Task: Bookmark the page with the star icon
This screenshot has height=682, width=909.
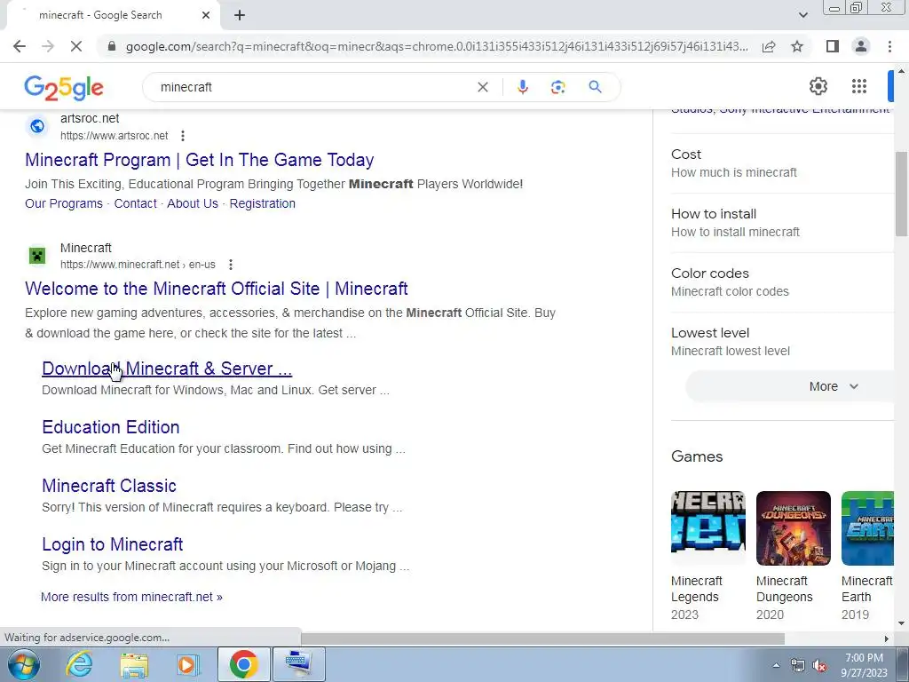Action: (x=797, y=46)
